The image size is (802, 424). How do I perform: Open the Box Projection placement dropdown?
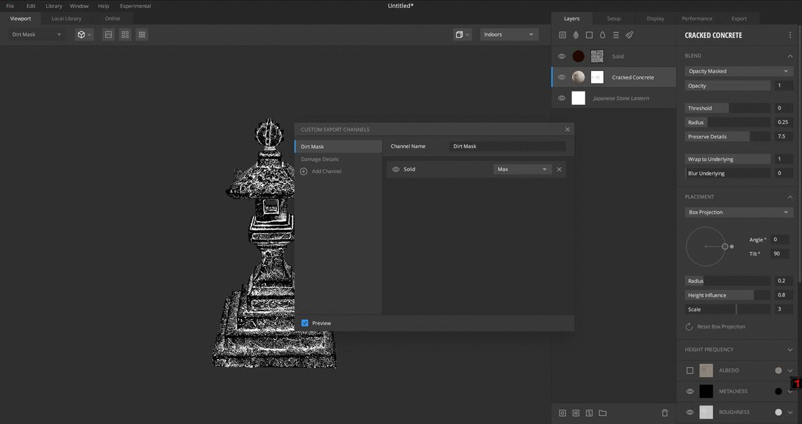coord(739,212)
